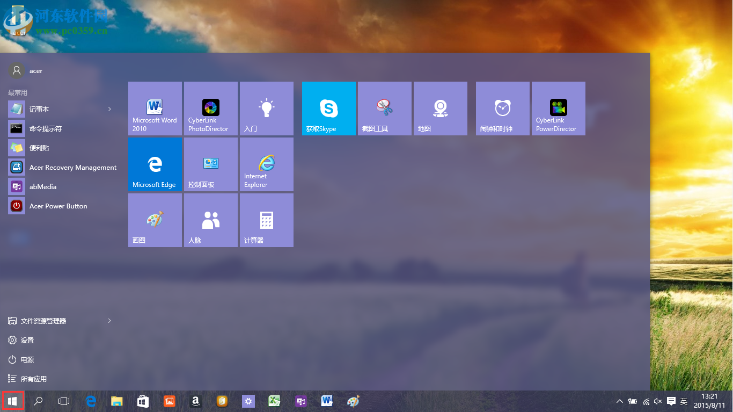Open the 截图工具 snipping tool tile

point(384,108)
